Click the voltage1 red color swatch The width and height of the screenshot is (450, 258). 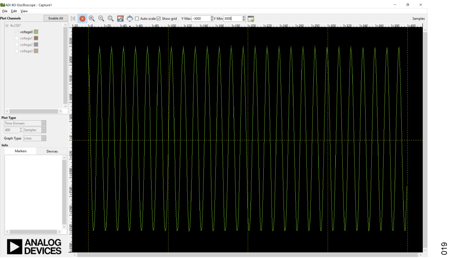(36, 38)
